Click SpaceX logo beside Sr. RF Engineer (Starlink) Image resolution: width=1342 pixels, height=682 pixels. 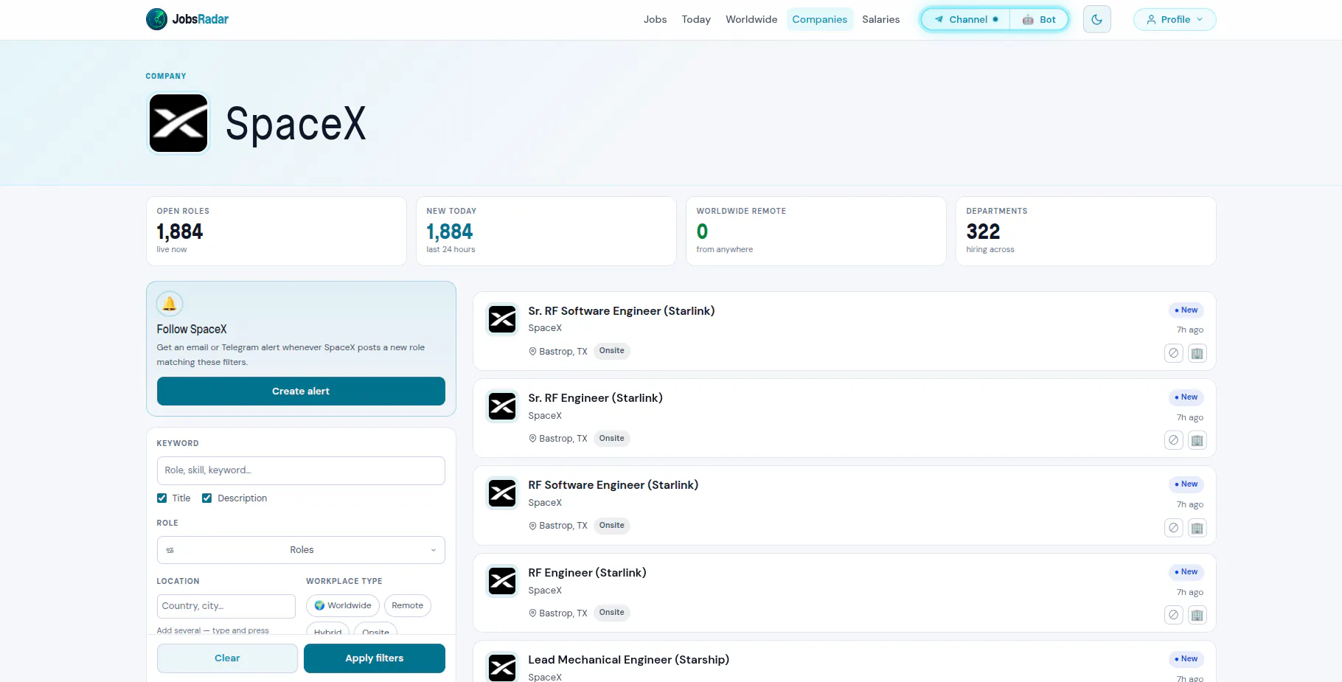coord(502,406)
